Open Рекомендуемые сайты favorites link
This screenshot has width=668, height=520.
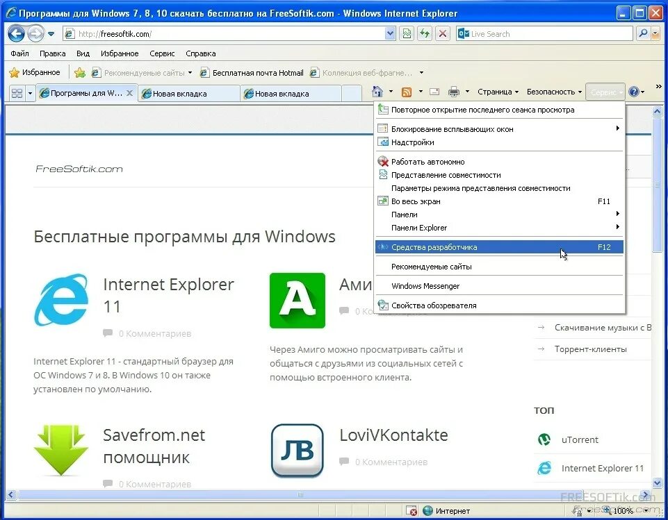(141, 73)
